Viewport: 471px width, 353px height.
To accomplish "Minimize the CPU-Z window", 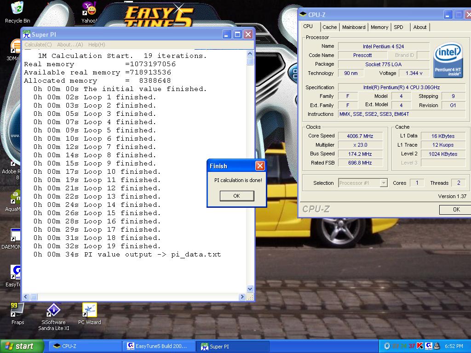I will (448, 14).
